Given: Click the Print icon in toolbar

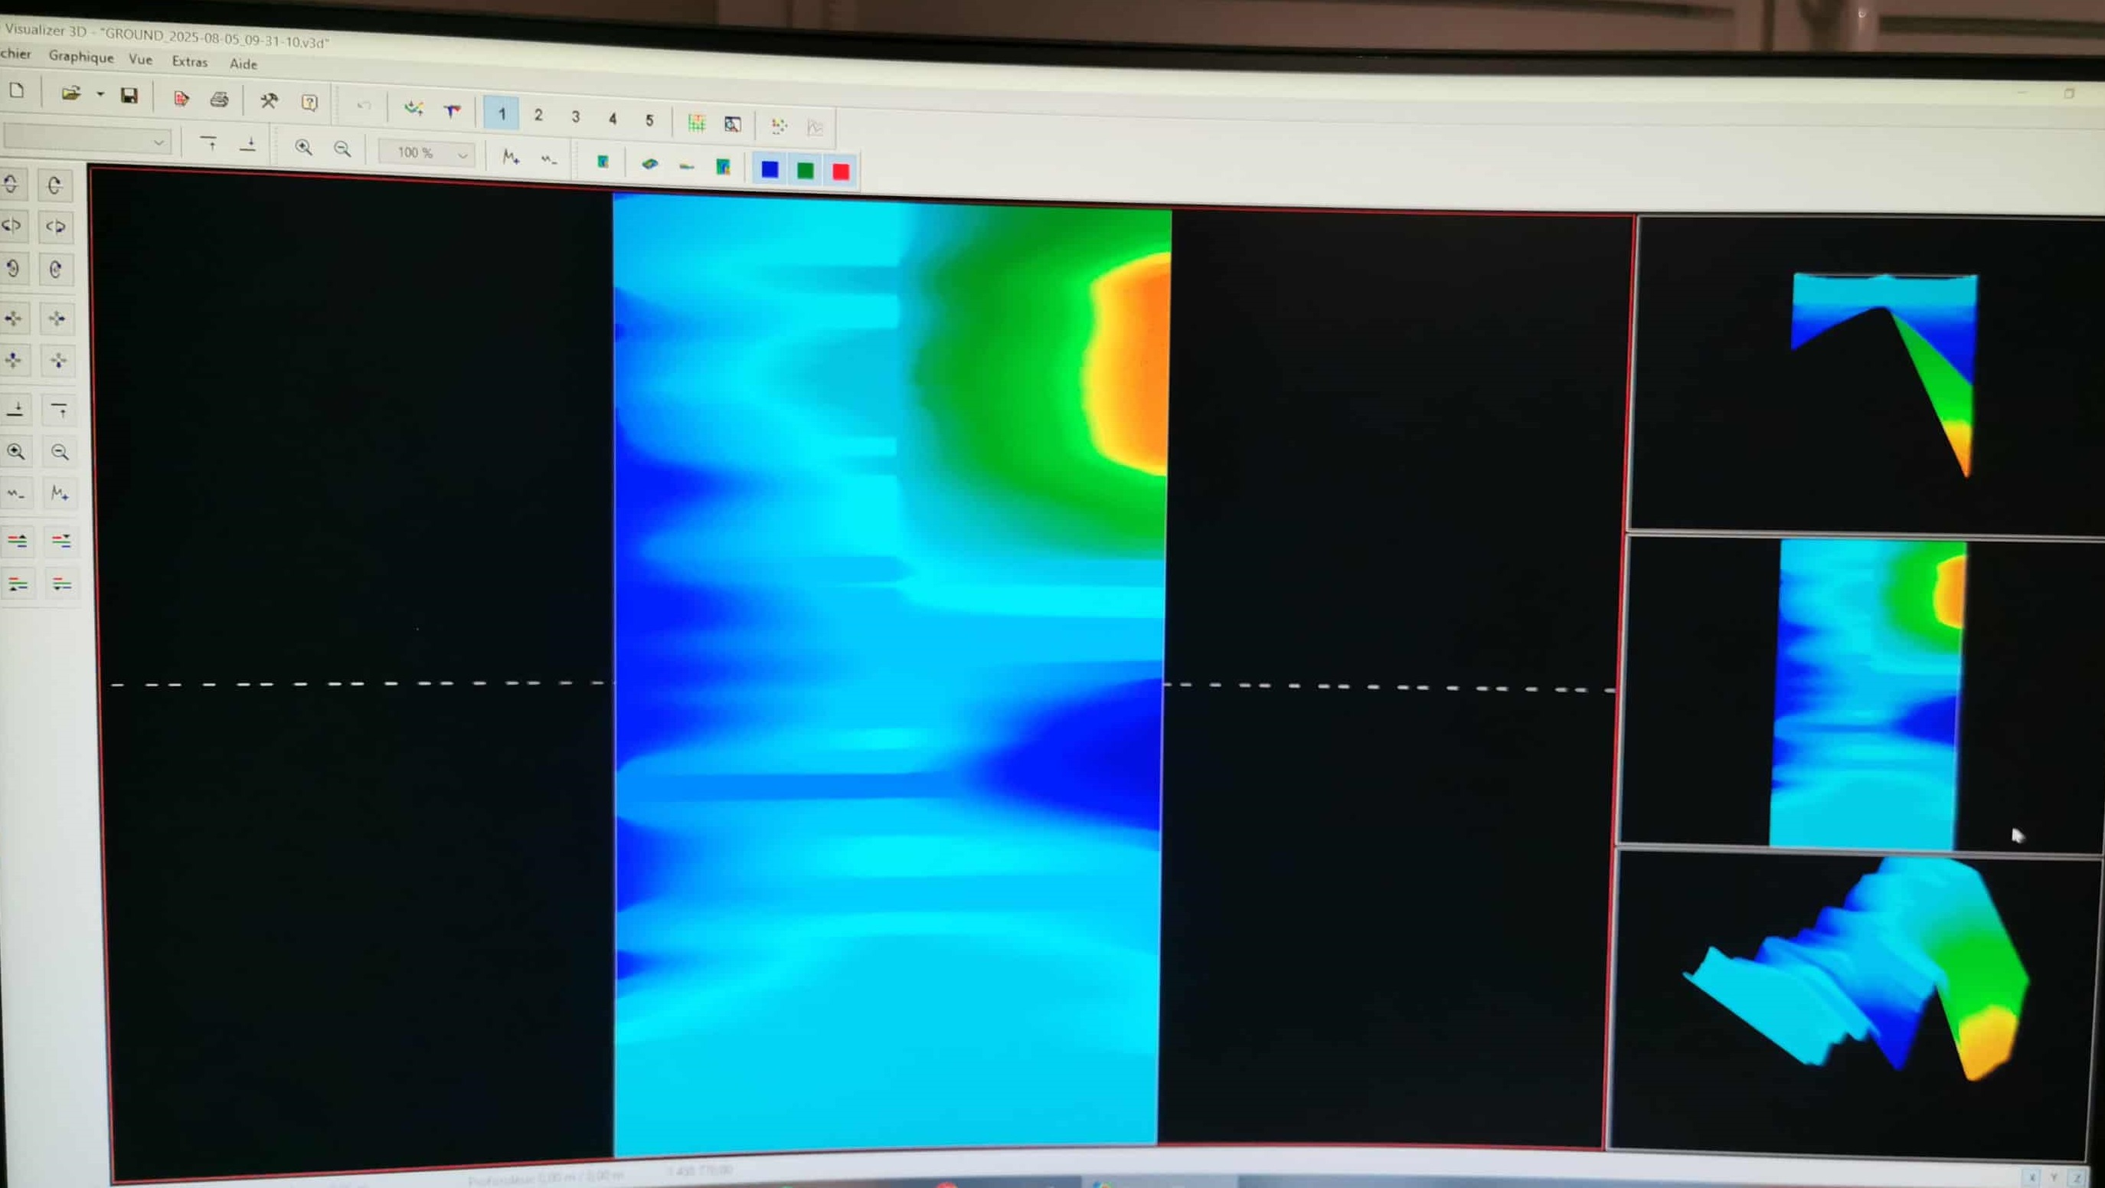Looking at the screenshot, I should coord(219,100).
